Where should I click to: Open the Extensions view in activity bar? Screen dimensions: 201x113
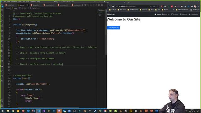[2, 26]
